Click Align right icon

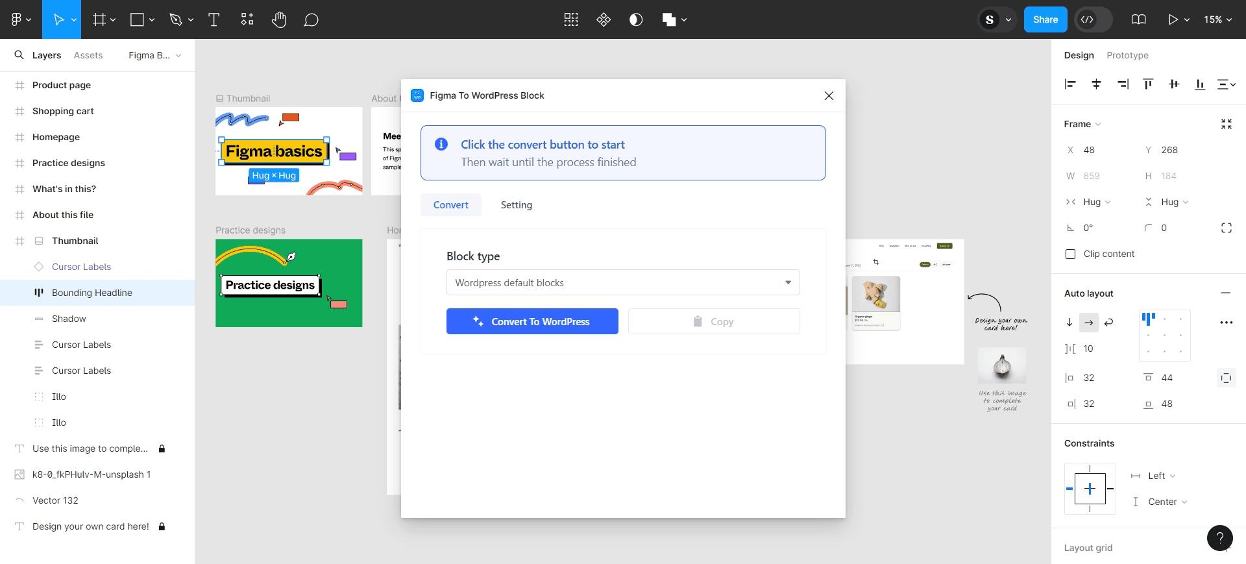tap(1123, 84)
